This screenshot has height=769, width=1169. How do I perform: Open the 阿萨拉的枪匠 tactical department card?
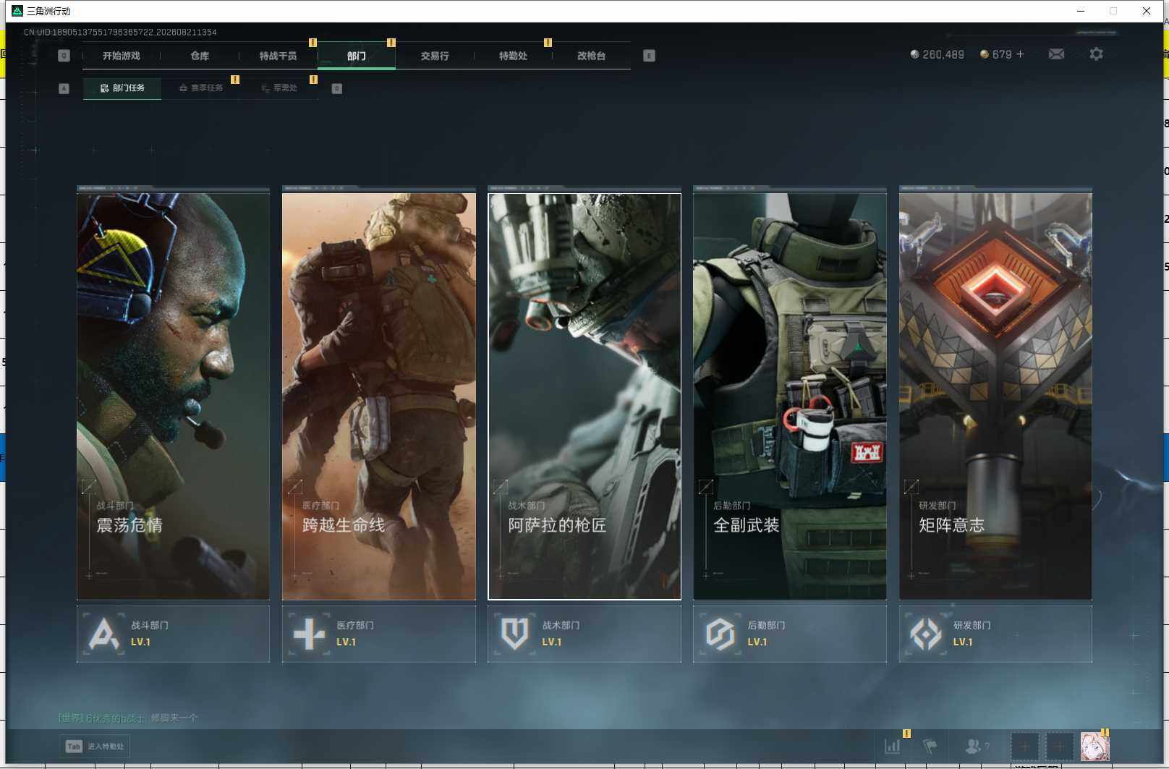(x=584, y=395)
